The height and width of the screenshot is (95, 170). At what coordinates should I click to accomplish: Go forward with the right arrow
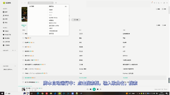[x=25, y=3]
